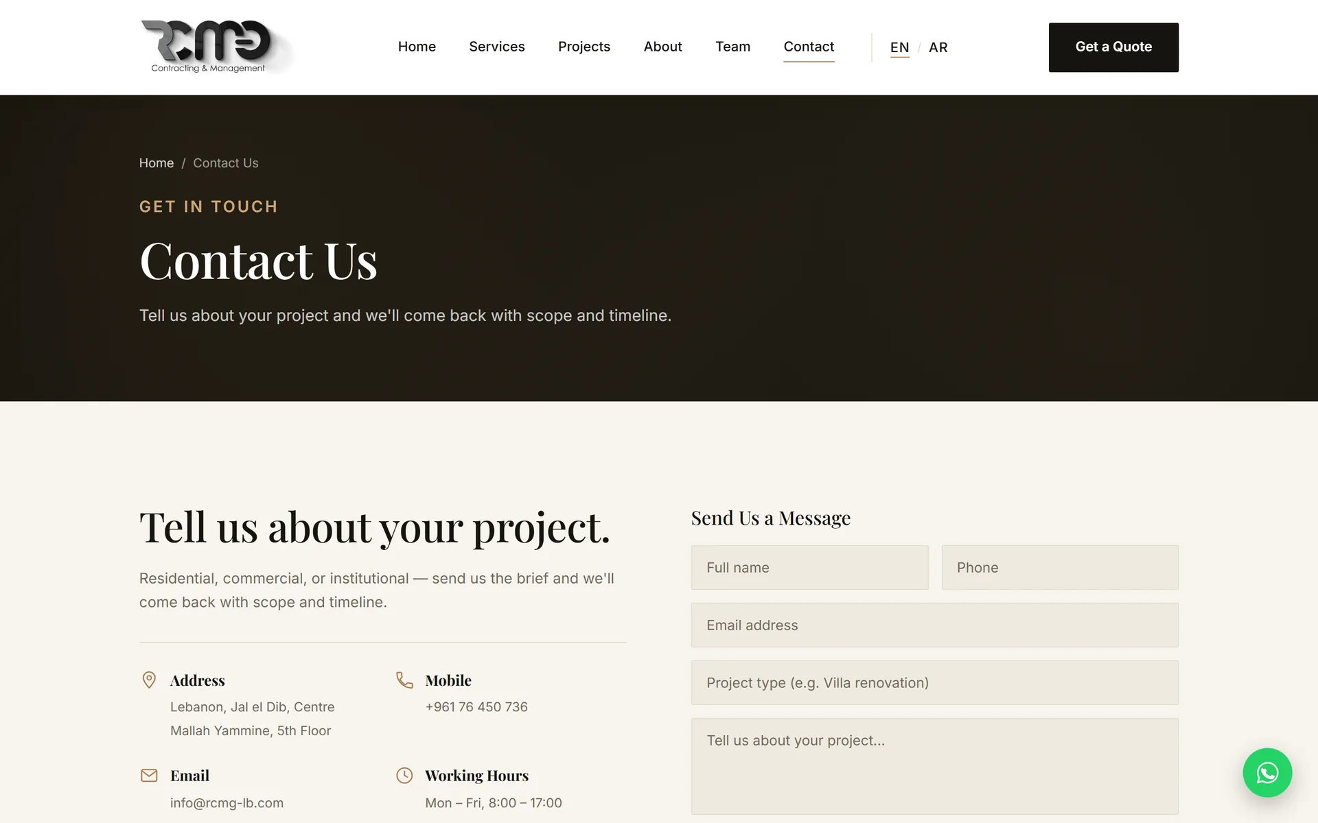Image resolution: width=1318 pixels, height=823 pixels.
Task: Click the 'Working Hours' label
Action: point(477,775)
